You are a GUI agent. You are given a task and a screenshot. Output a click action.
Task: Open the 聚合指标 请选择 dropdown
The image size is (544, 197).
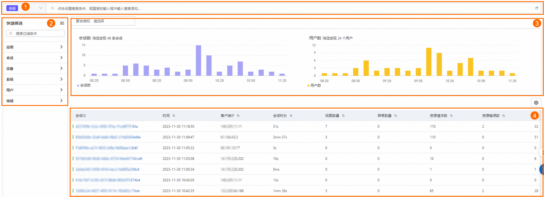[103, 21]
